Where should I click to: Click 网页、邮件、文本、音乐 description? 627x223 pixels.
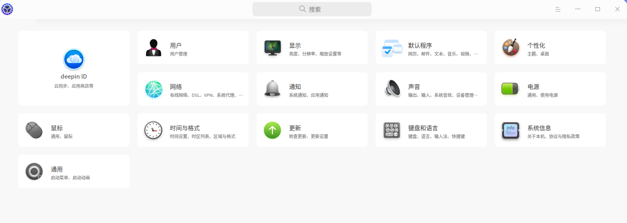443,54
